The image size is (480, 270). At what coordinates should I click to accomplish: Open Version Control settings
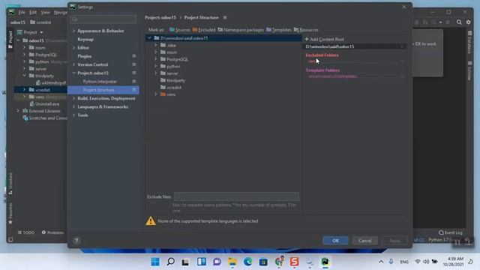tap(93, 64)
